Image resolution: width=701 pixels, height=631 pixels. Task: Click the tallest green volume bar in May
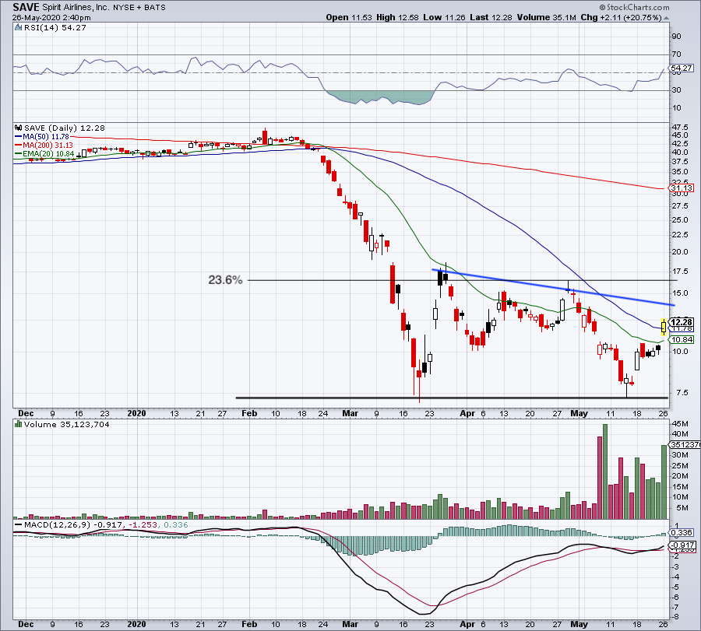605,471
